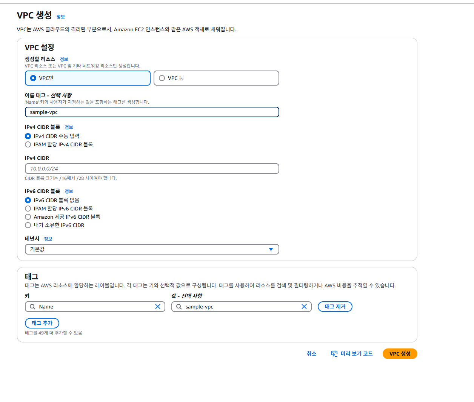Image resolution: width=474 pixels, height=402 pixels.
Task: Choose '내가 소유한 IPv6 CIDR' radio
Action: click(28, 225)
